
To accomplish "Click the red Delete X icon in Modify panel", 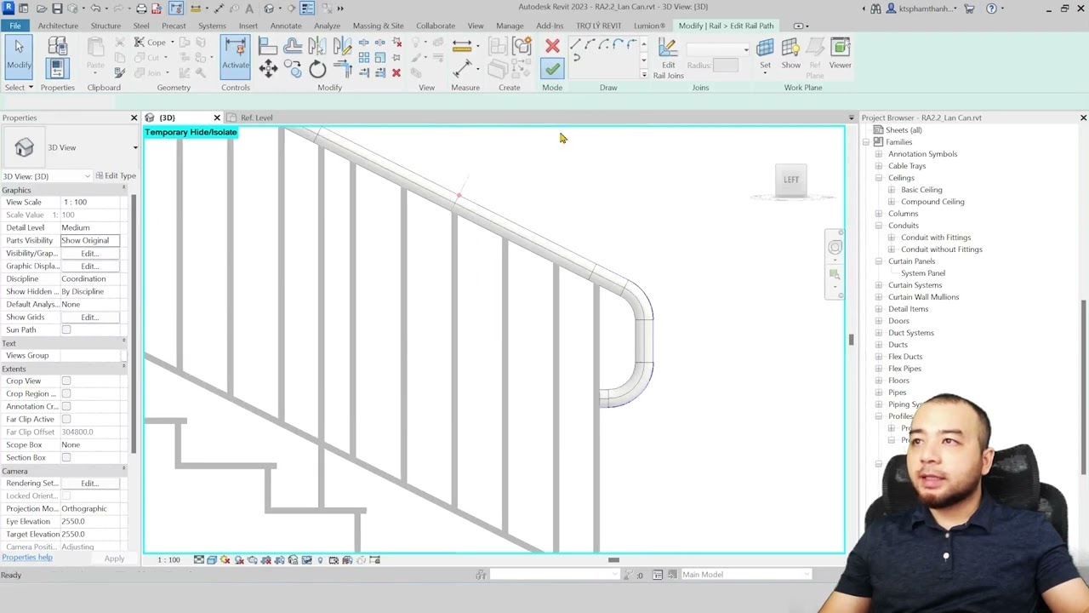I will (396, 73).
